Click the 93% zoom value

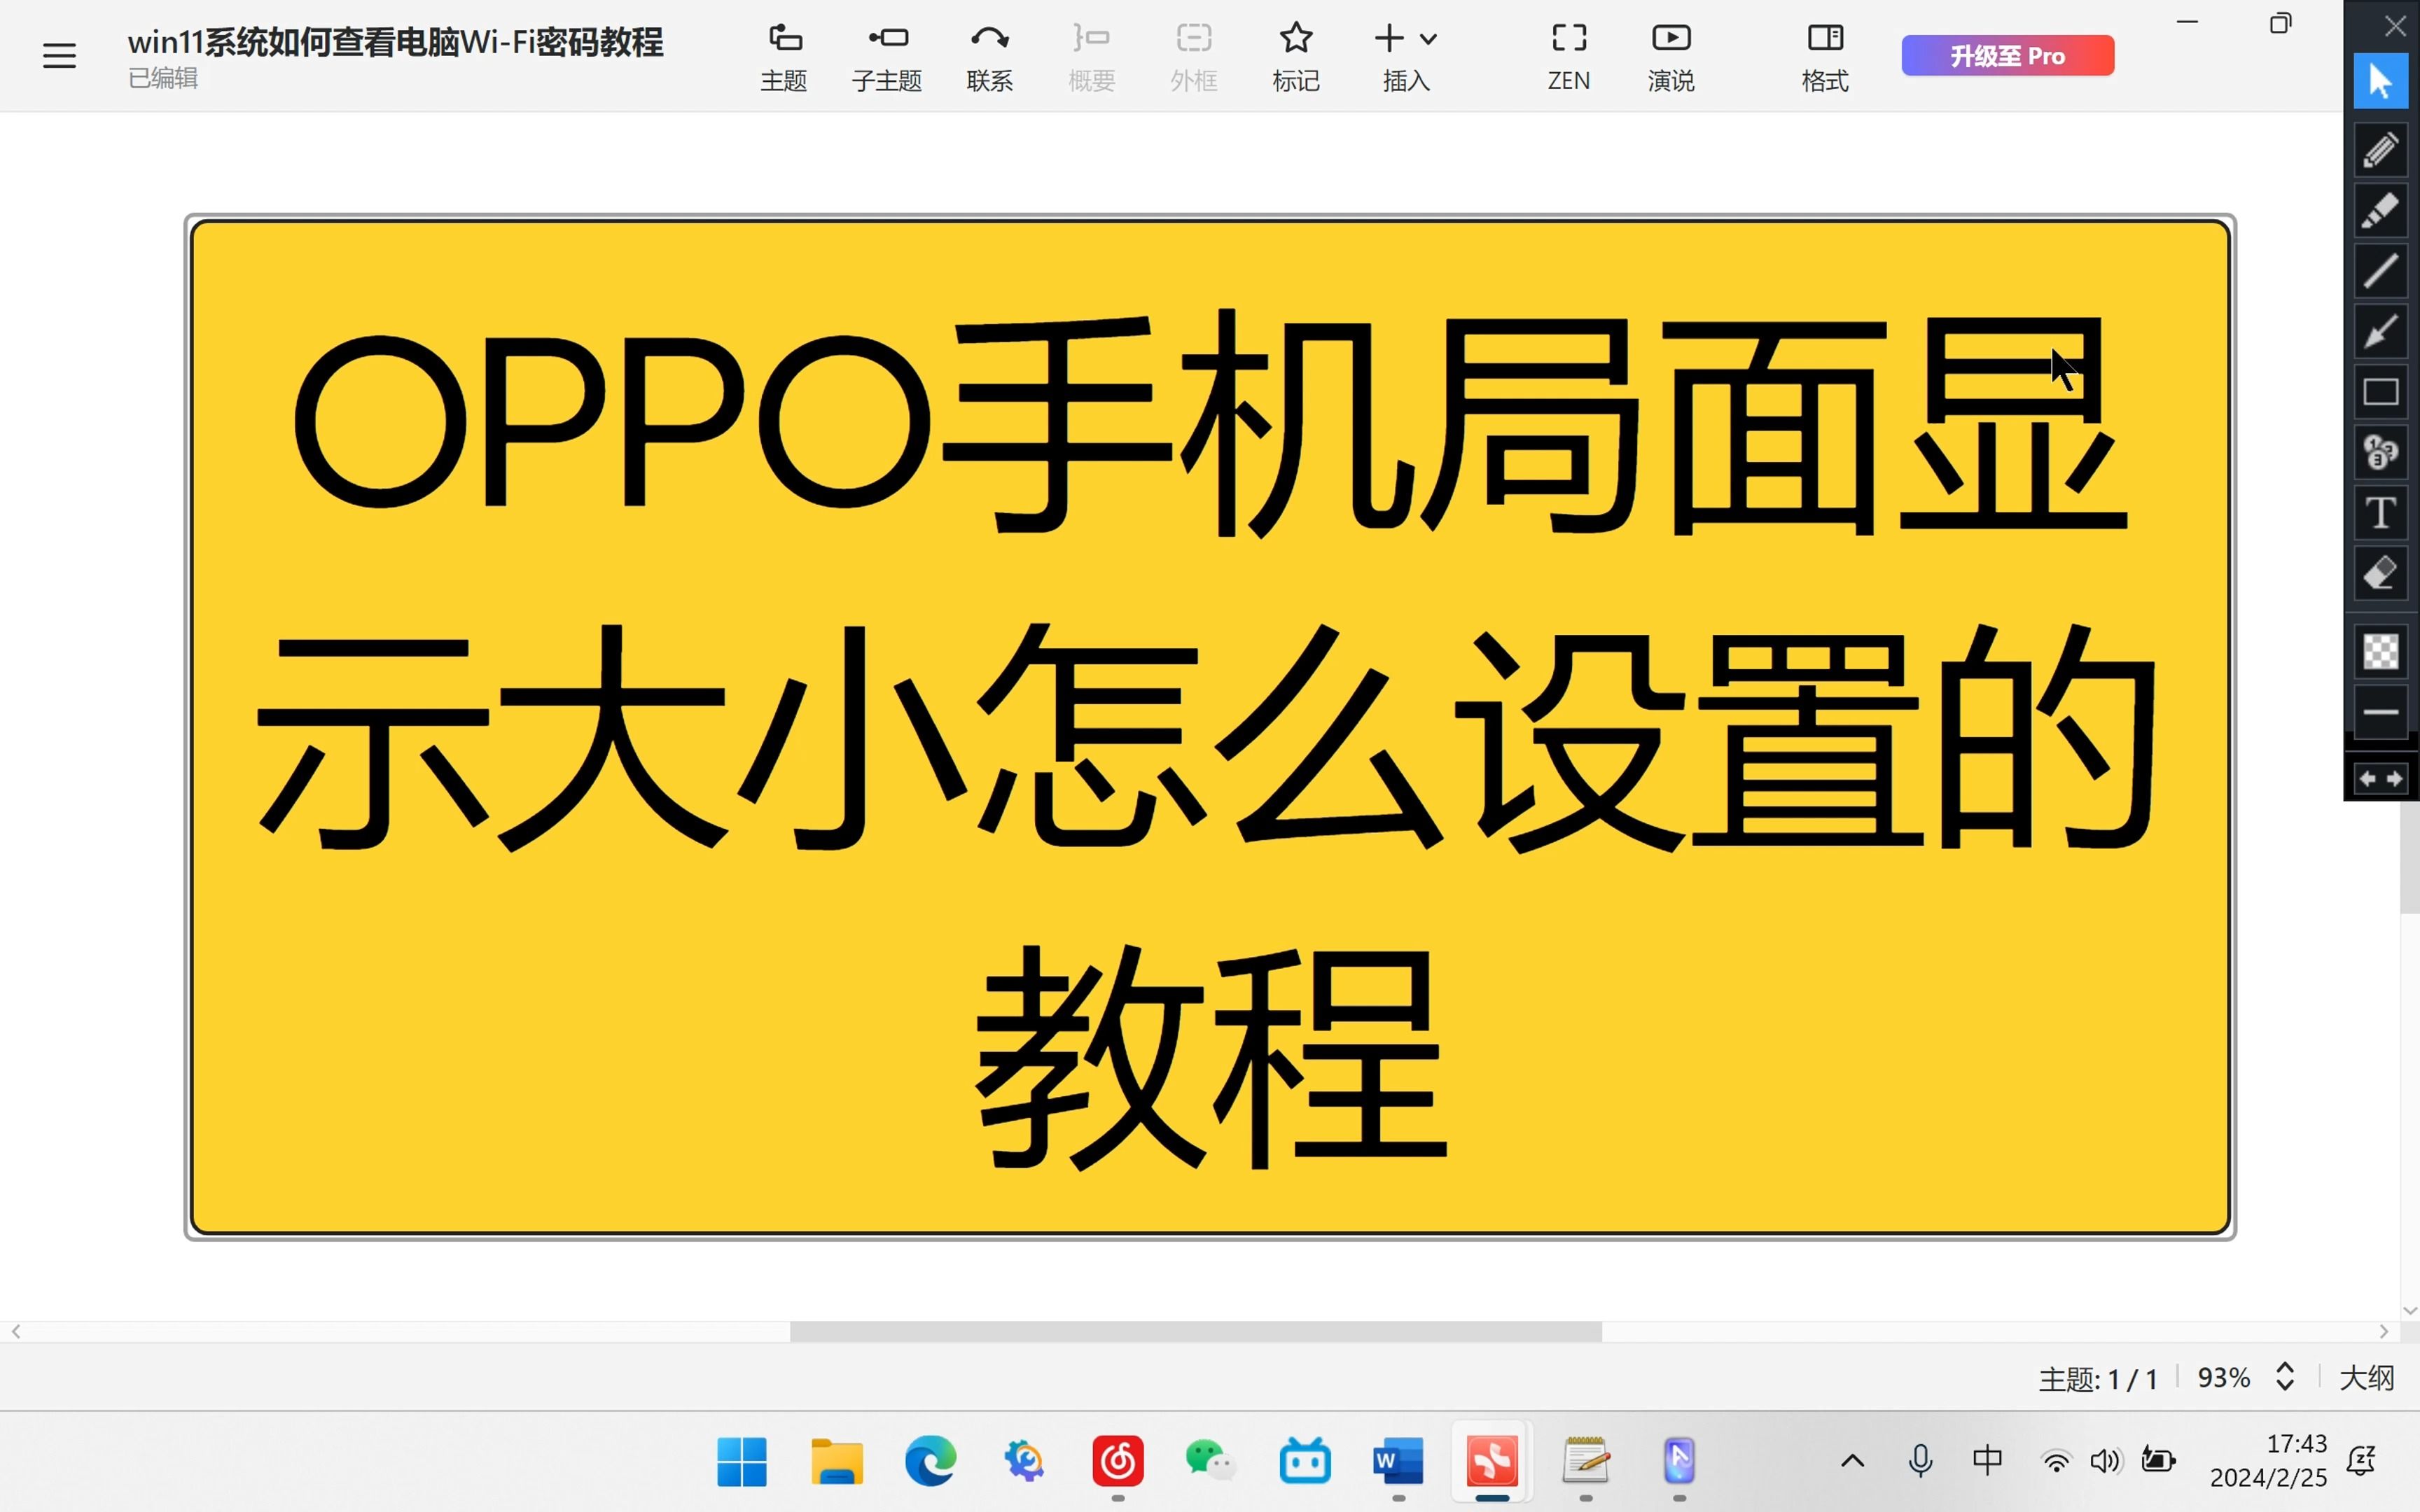[2223, 1378]
